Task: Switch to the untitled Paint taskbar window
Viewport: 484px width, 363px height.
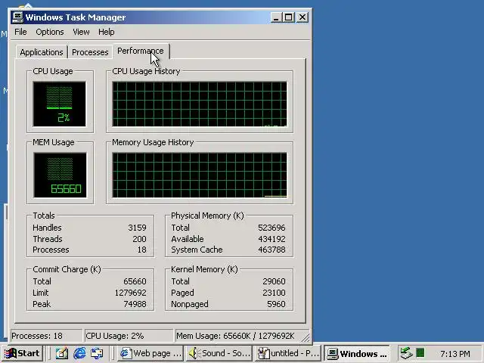Action: [x=288, y=353]
